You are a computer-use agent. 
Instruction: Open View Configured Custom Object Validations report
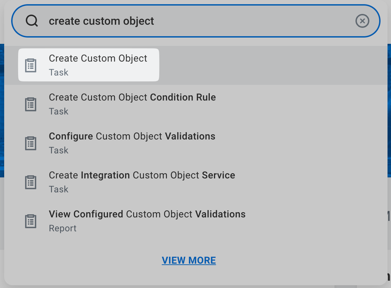[147, 214]
